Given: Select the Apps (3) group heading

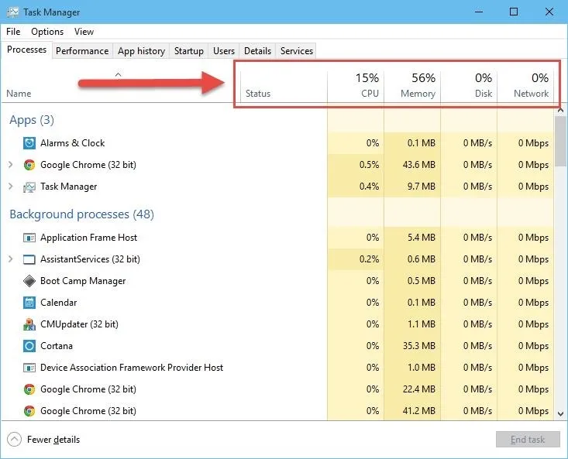Looking at the screenshot, I should pyautogui.click(x=32, y=120).
